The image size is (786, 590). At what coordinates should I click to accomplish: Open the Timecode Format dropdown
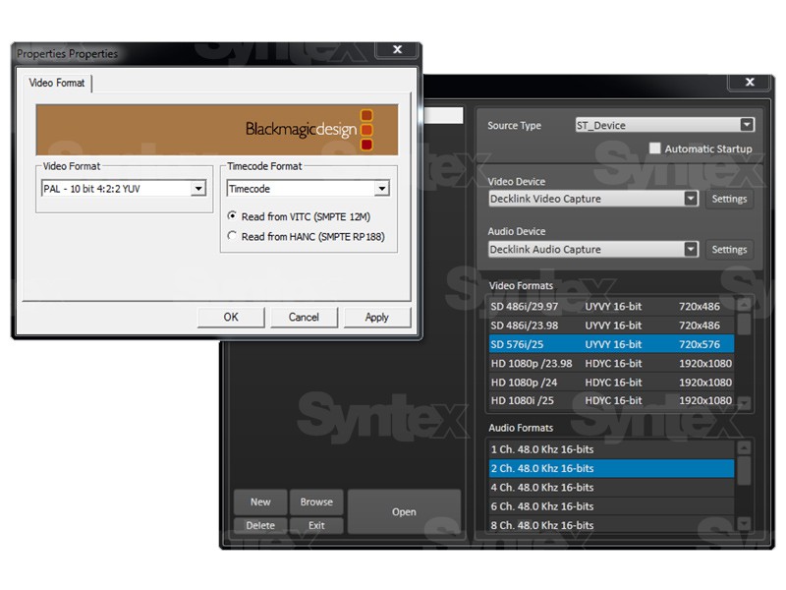click(381, 189)
